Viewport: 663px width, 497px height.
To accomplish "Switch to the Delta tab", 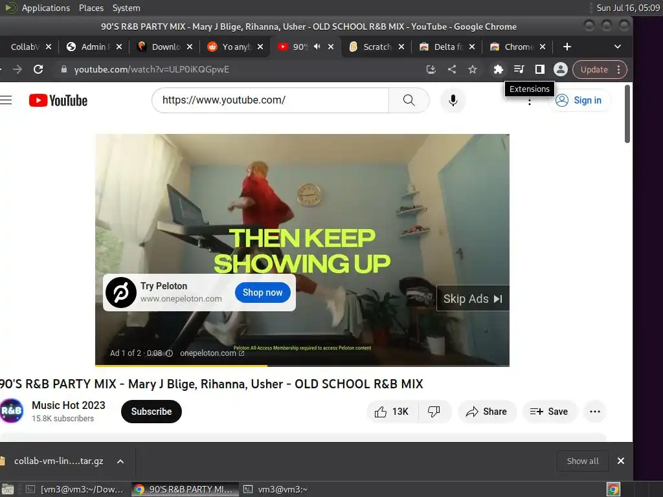I will (x=442, y=47).
